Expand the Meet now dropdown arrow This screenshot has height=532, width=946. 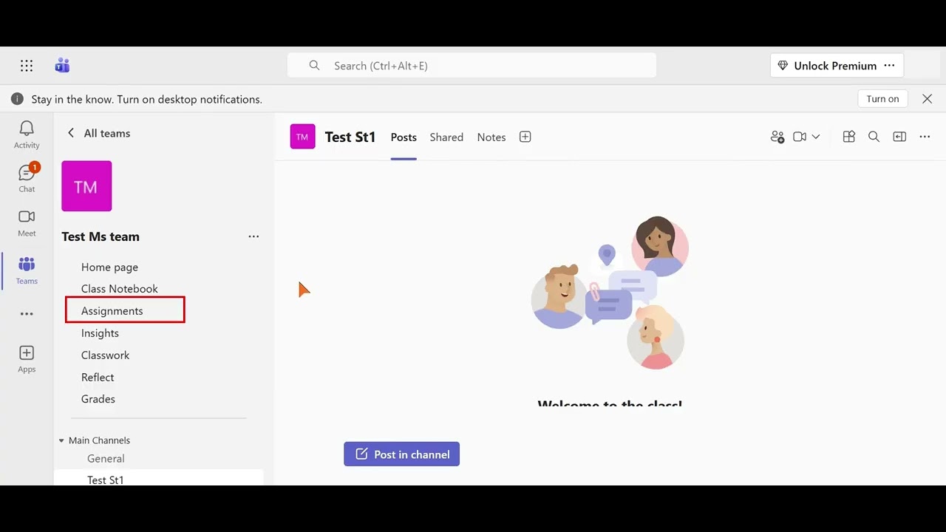click(816, 137)
